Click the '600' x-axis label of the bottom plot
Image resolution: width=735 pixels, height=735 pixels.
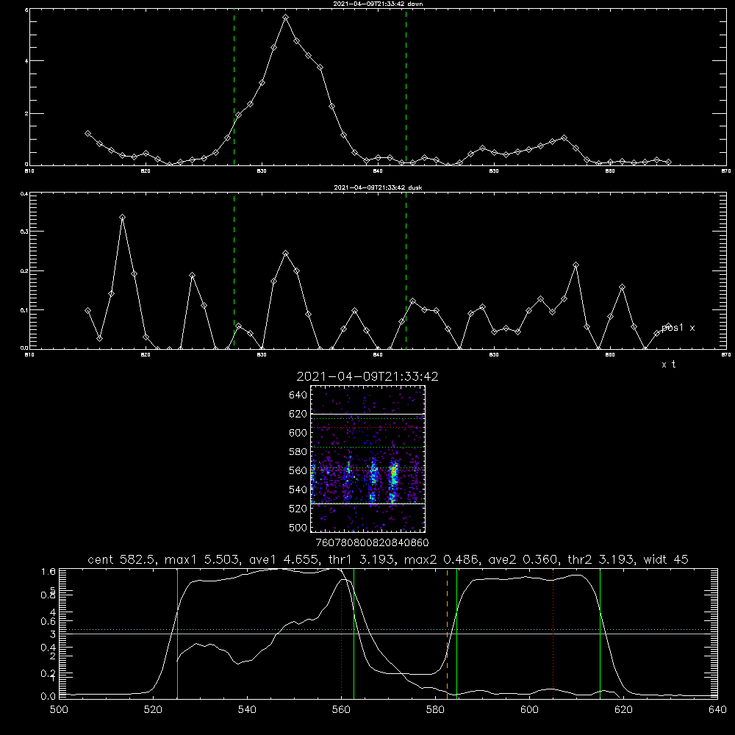point(529,710)
